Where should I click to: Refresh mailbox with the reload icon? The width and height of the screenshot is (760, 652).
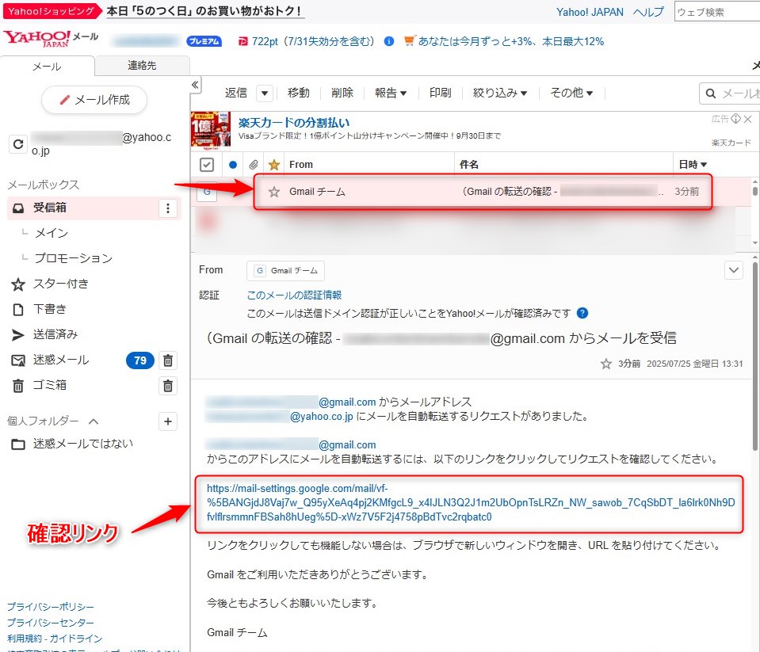18,144
